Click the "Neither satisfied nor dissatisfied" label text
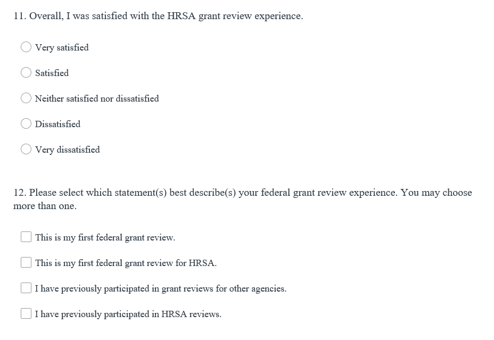This screenshot has height=340, width=494. (97, 98)
